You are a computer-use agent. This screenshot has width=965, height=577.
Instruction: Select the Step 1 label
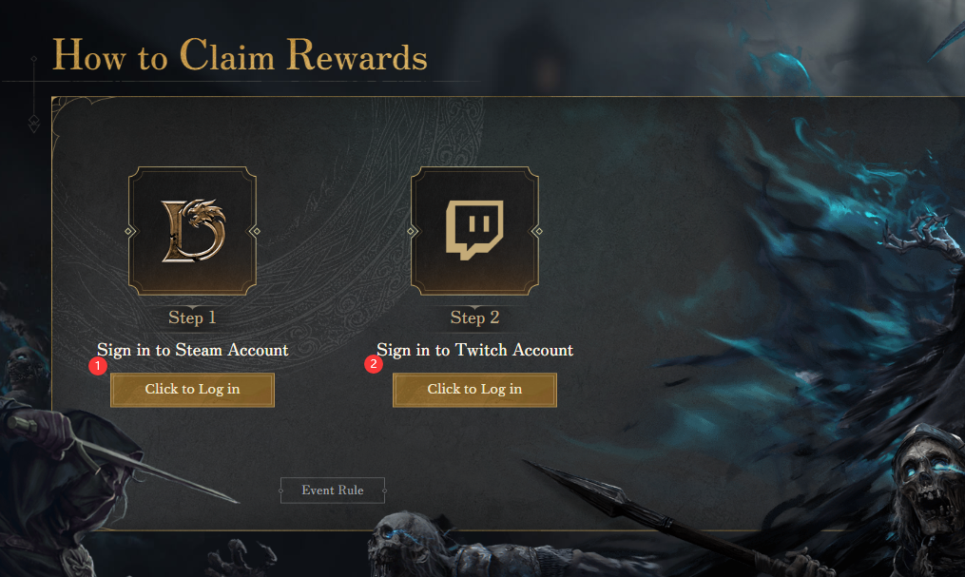point(192,317)
